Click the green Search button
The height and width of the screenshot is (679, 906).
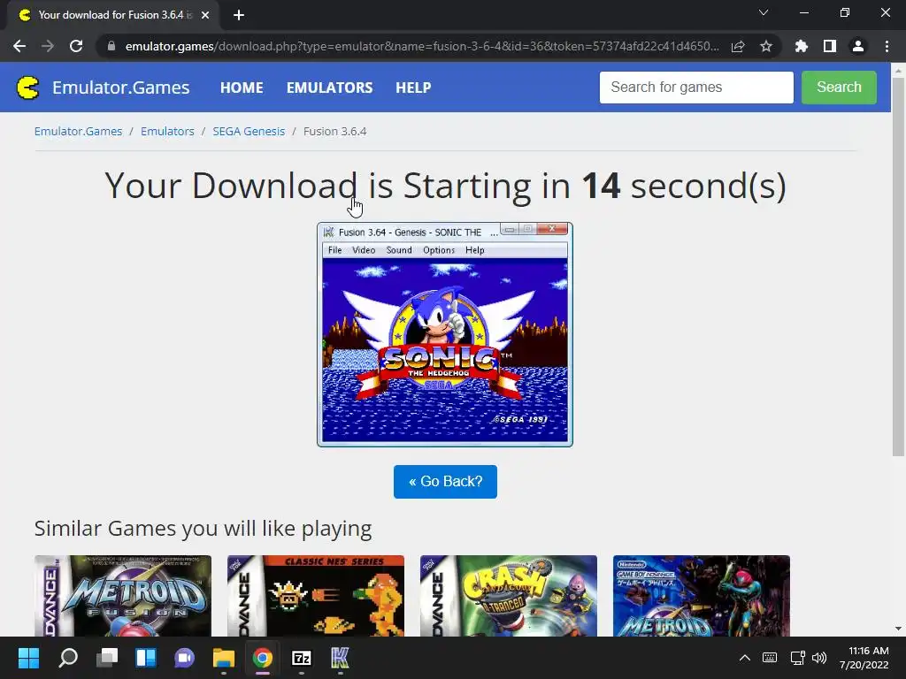click(839, 88)
